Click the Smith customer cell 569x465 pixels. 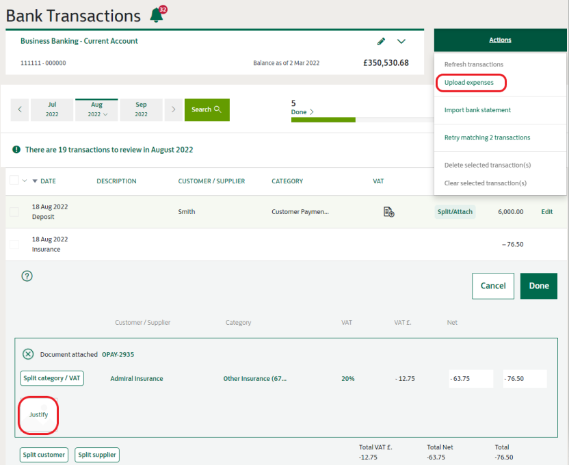[x=187, y=212]
